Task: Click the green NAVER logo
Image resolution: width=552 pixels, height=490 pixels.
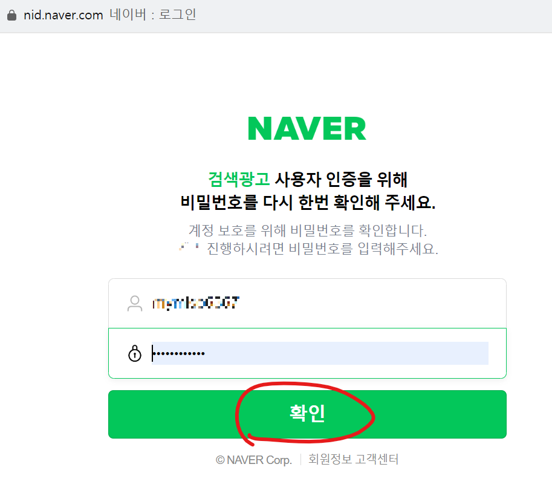Action: (307, 129)
